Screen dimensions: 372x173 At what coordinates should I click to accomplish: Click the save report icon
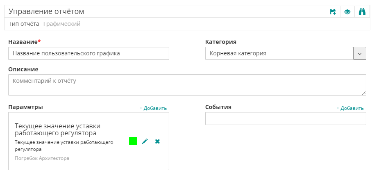333,12
